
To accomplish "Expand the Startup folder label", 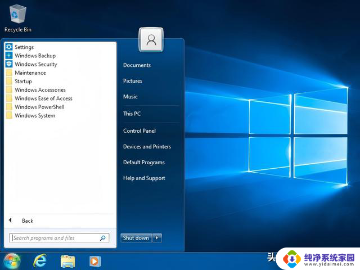I will [x=23, y=81].
